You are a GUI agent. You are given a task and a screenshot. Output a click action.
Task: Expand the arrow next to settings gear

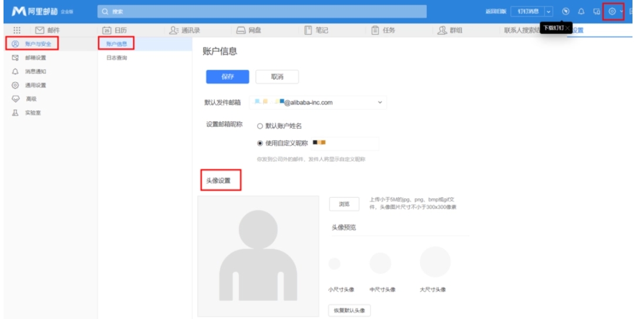[621, 11]
